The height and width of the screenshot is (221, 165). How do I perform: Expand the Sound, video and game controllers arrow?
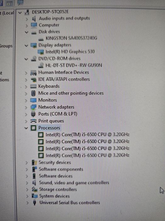[27, 183]
